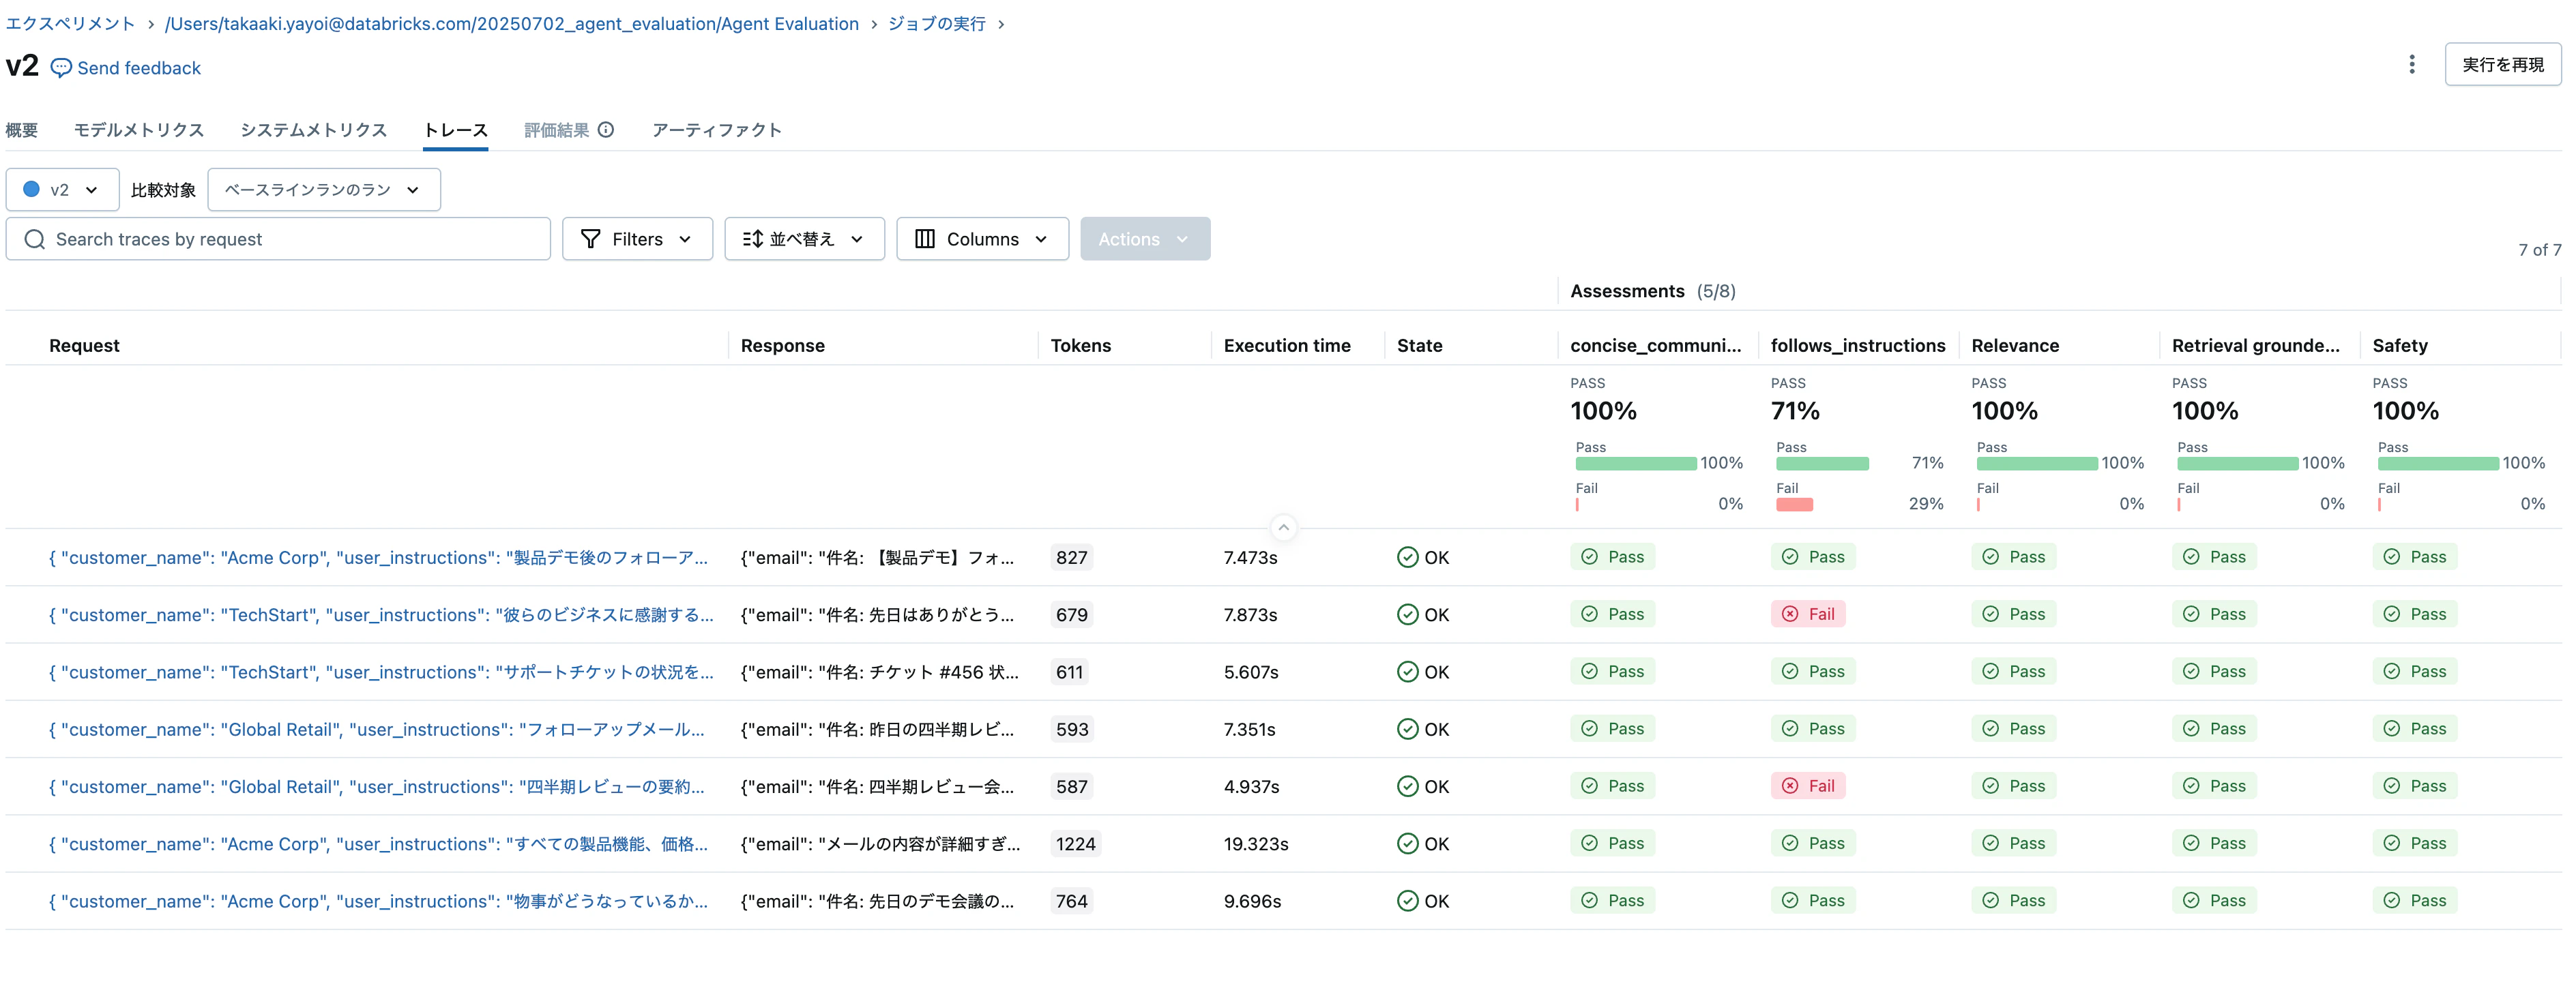Screen dimensions: 2576x986
Task: Open the Global Retail 四半期レビューの要約 request
Action: tap(377, 786)
